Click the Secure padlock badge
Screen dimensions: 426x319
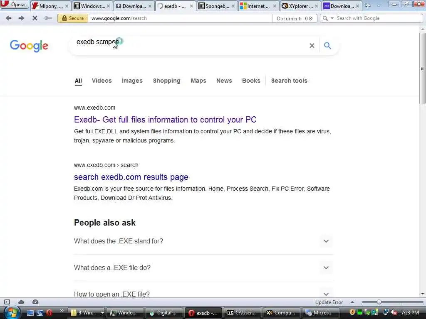click(x=73, y=18)
